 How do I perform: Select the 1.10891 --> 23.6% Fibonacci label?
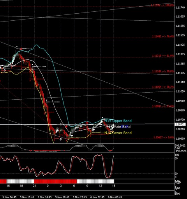(x=163, y=106)
